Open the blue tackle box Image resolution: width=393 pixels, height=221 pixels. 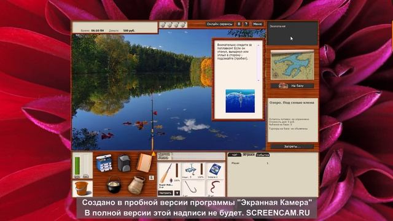click(104, 163)
